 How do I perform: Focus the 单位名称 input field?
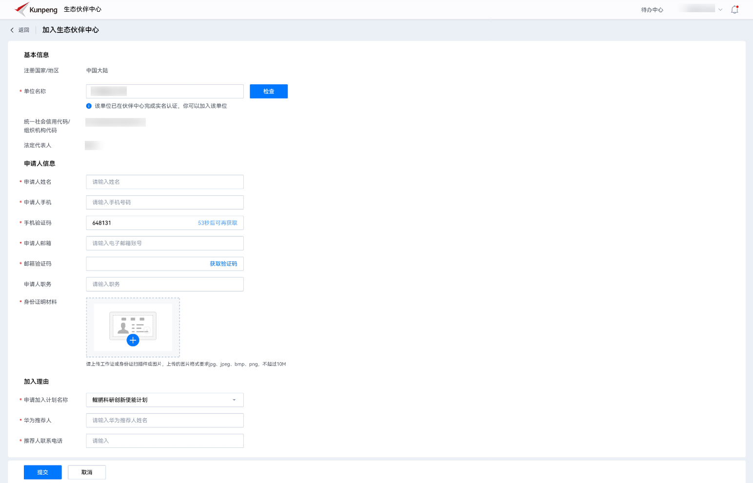point(165,91)
